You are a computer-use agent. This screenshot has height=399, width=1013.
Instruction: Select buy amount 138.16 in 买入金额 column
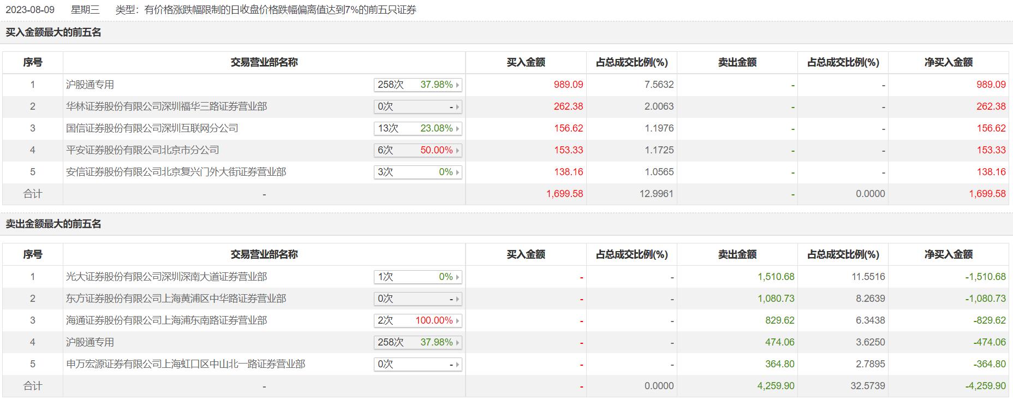click(568, 172)
